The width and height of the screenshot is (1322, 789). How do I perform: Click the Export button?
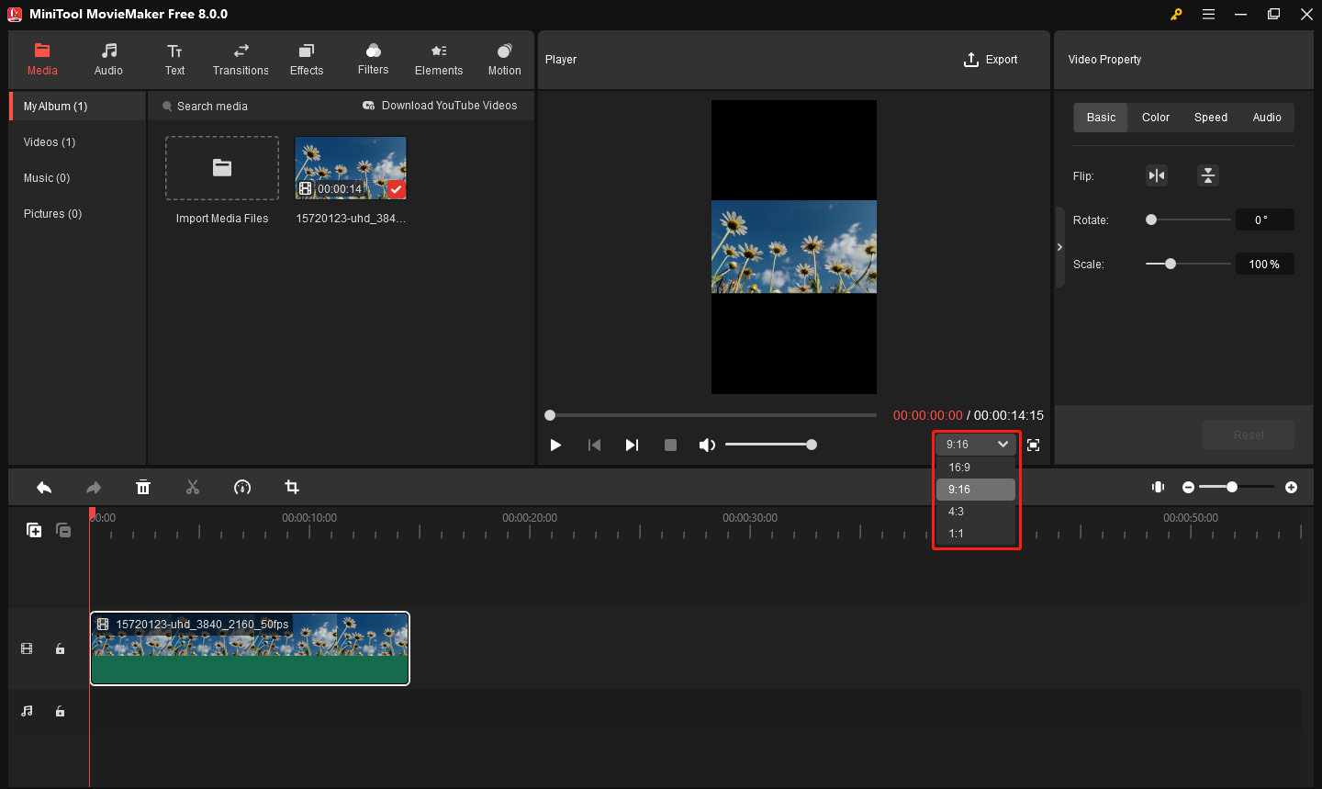(x=991, y=60)
